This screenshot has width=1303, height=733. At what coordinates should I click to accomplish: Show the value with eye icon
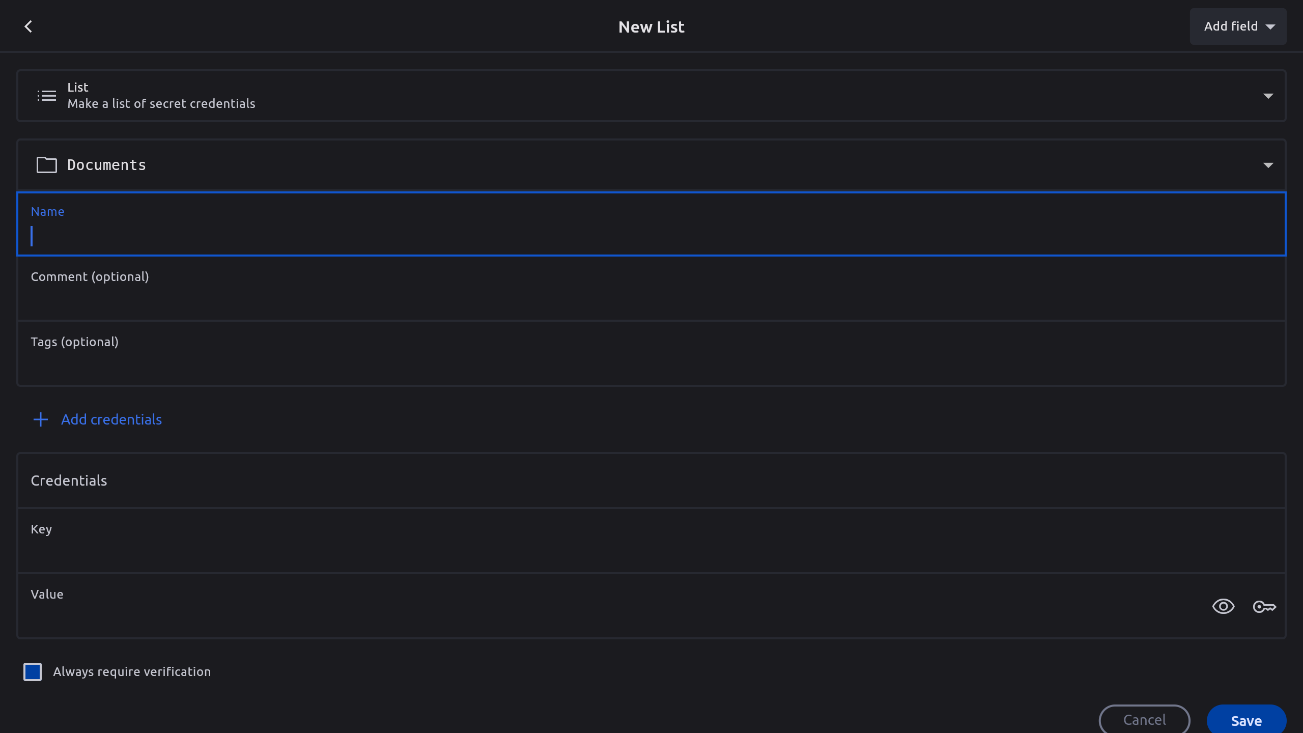point(1223,607)
